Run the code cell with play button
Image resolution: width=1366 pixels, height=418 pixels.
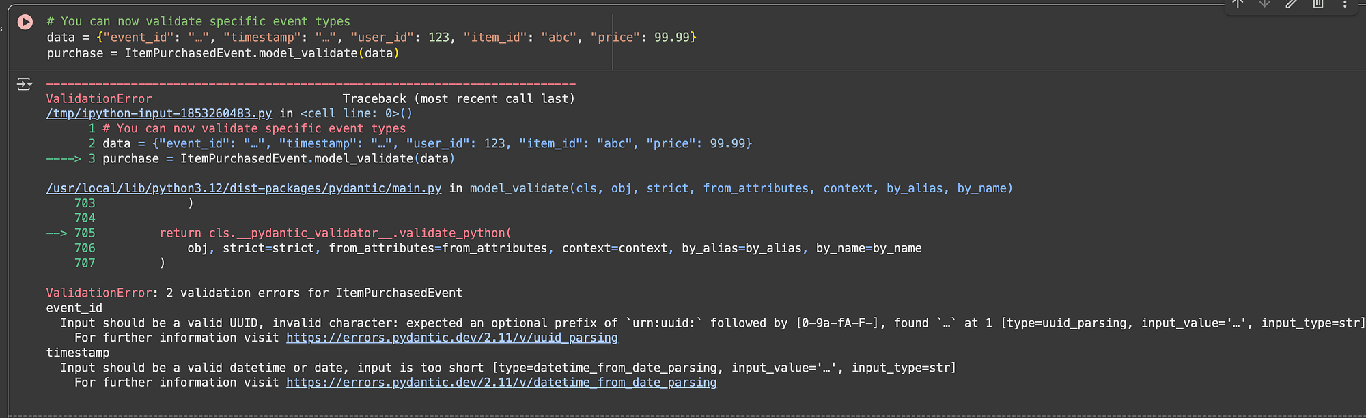click(25, 22)
